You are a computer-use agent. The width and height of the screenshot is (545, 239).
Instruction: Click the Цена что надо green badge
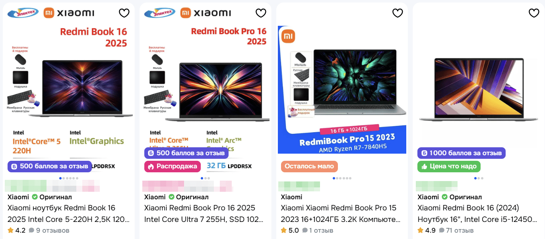pyautogui.click(x=449, y=166)
